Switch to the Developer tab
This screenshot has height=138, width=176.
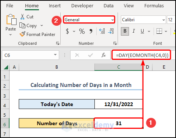[82, 6]
